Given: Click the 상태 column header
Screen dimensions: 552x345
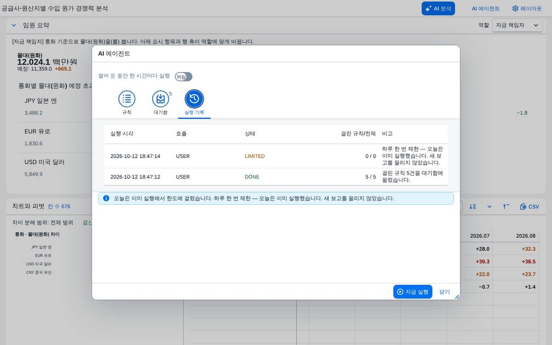Looking at the screenshot, I should pyautogui.click(x=250, y=134).
